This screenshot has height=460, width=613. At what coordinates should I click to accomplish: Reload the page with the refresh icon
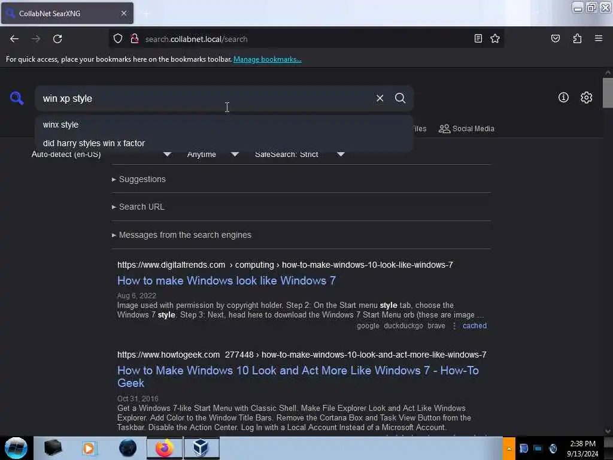point(57,39)
